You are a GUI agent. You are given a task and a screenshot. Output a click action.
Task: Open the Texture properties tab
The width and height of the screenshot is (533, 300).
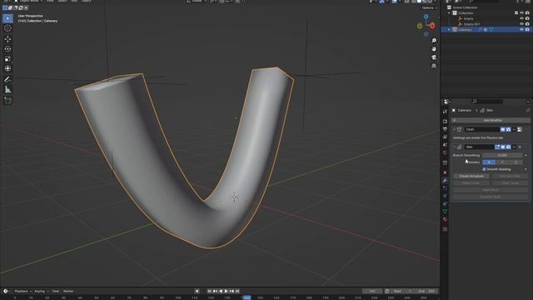445,229
